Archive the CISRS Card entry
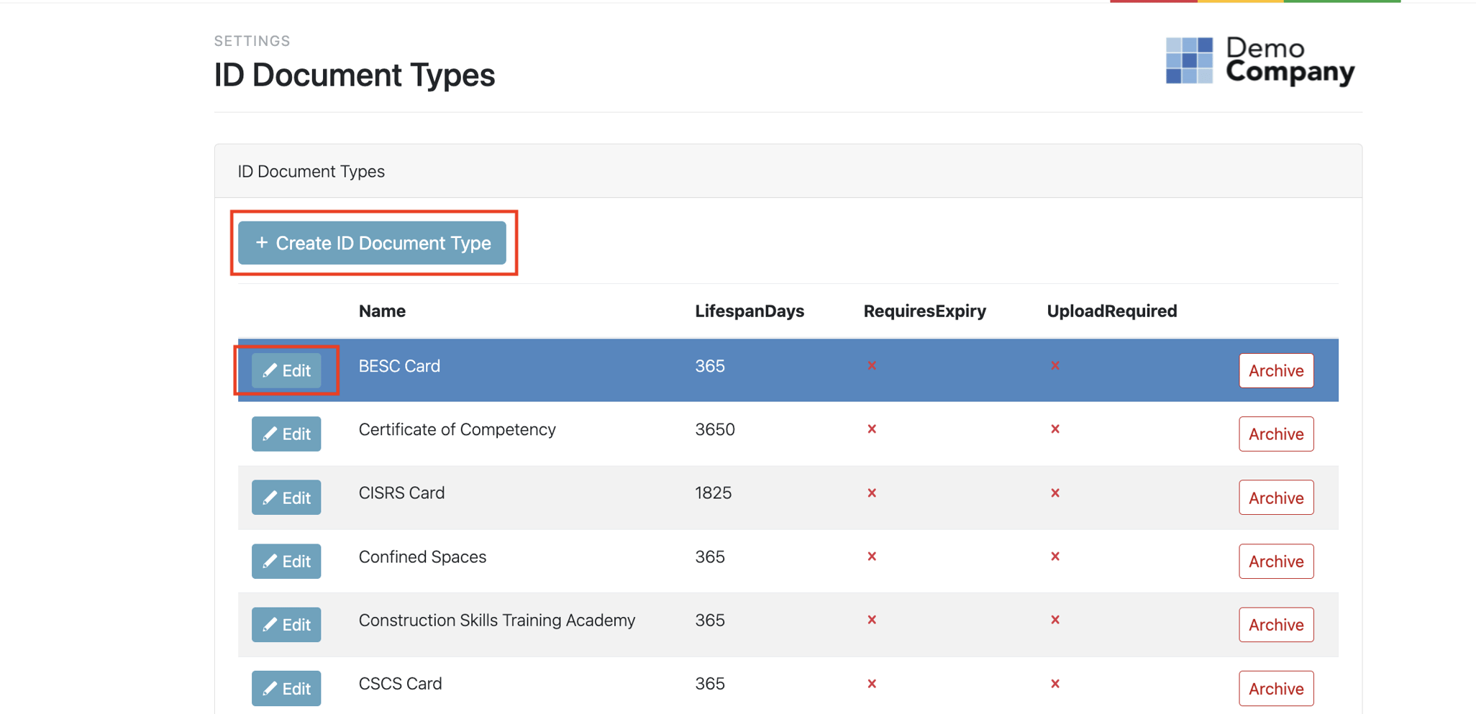The height and width of the screenshot is (714, 1476). tap(1275, 498)
